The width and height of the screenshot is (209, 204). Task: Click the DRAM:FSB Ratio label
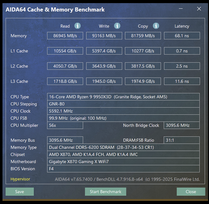[x=139, y=140]
